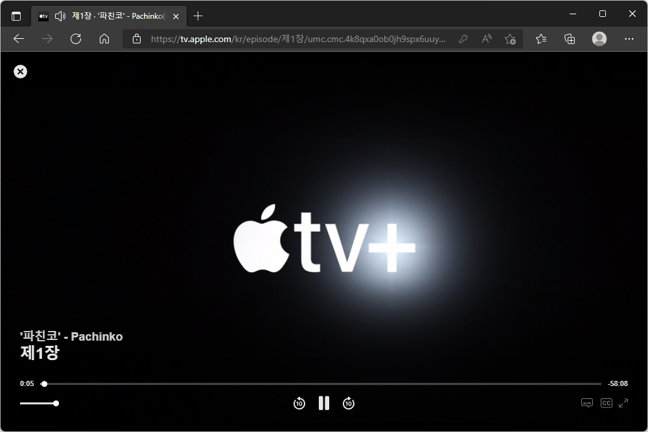Screen dimensions: 648x432
Task: Click the elapsed time 0:05 label
Action: 27,383
